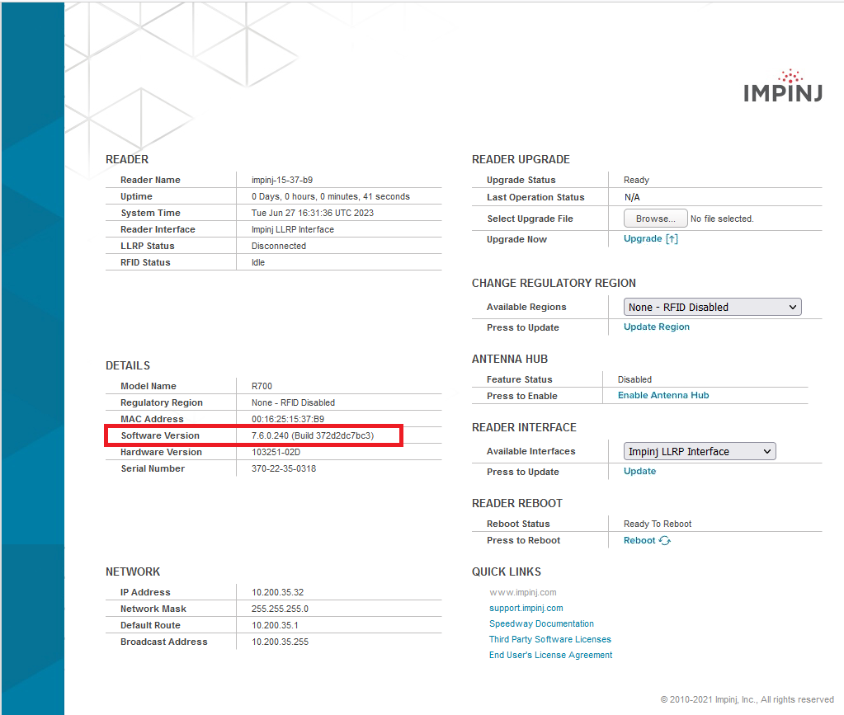Viewport: 844px width, 715px height.
Task: Click 'Ready To Reboot' status text
Action: click(x=658, y=524)
